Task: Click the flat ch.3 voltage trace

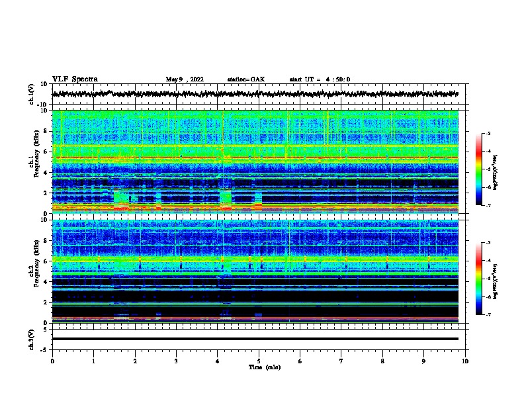Action: [255, 339]
